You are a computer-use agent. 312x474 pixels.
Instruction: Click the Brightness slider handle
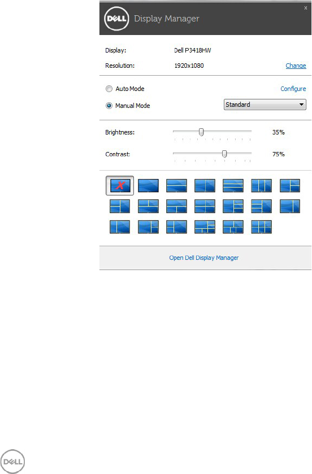201,132
